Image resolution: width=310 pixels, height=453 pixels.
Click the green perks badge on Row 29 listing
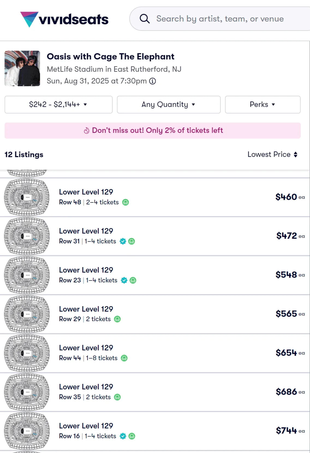(x=117, y=319)
